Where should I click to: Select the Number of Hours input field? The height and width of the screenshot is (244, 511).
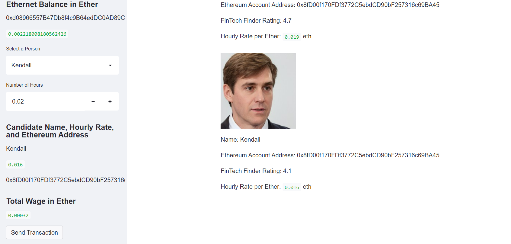(45, 101)
